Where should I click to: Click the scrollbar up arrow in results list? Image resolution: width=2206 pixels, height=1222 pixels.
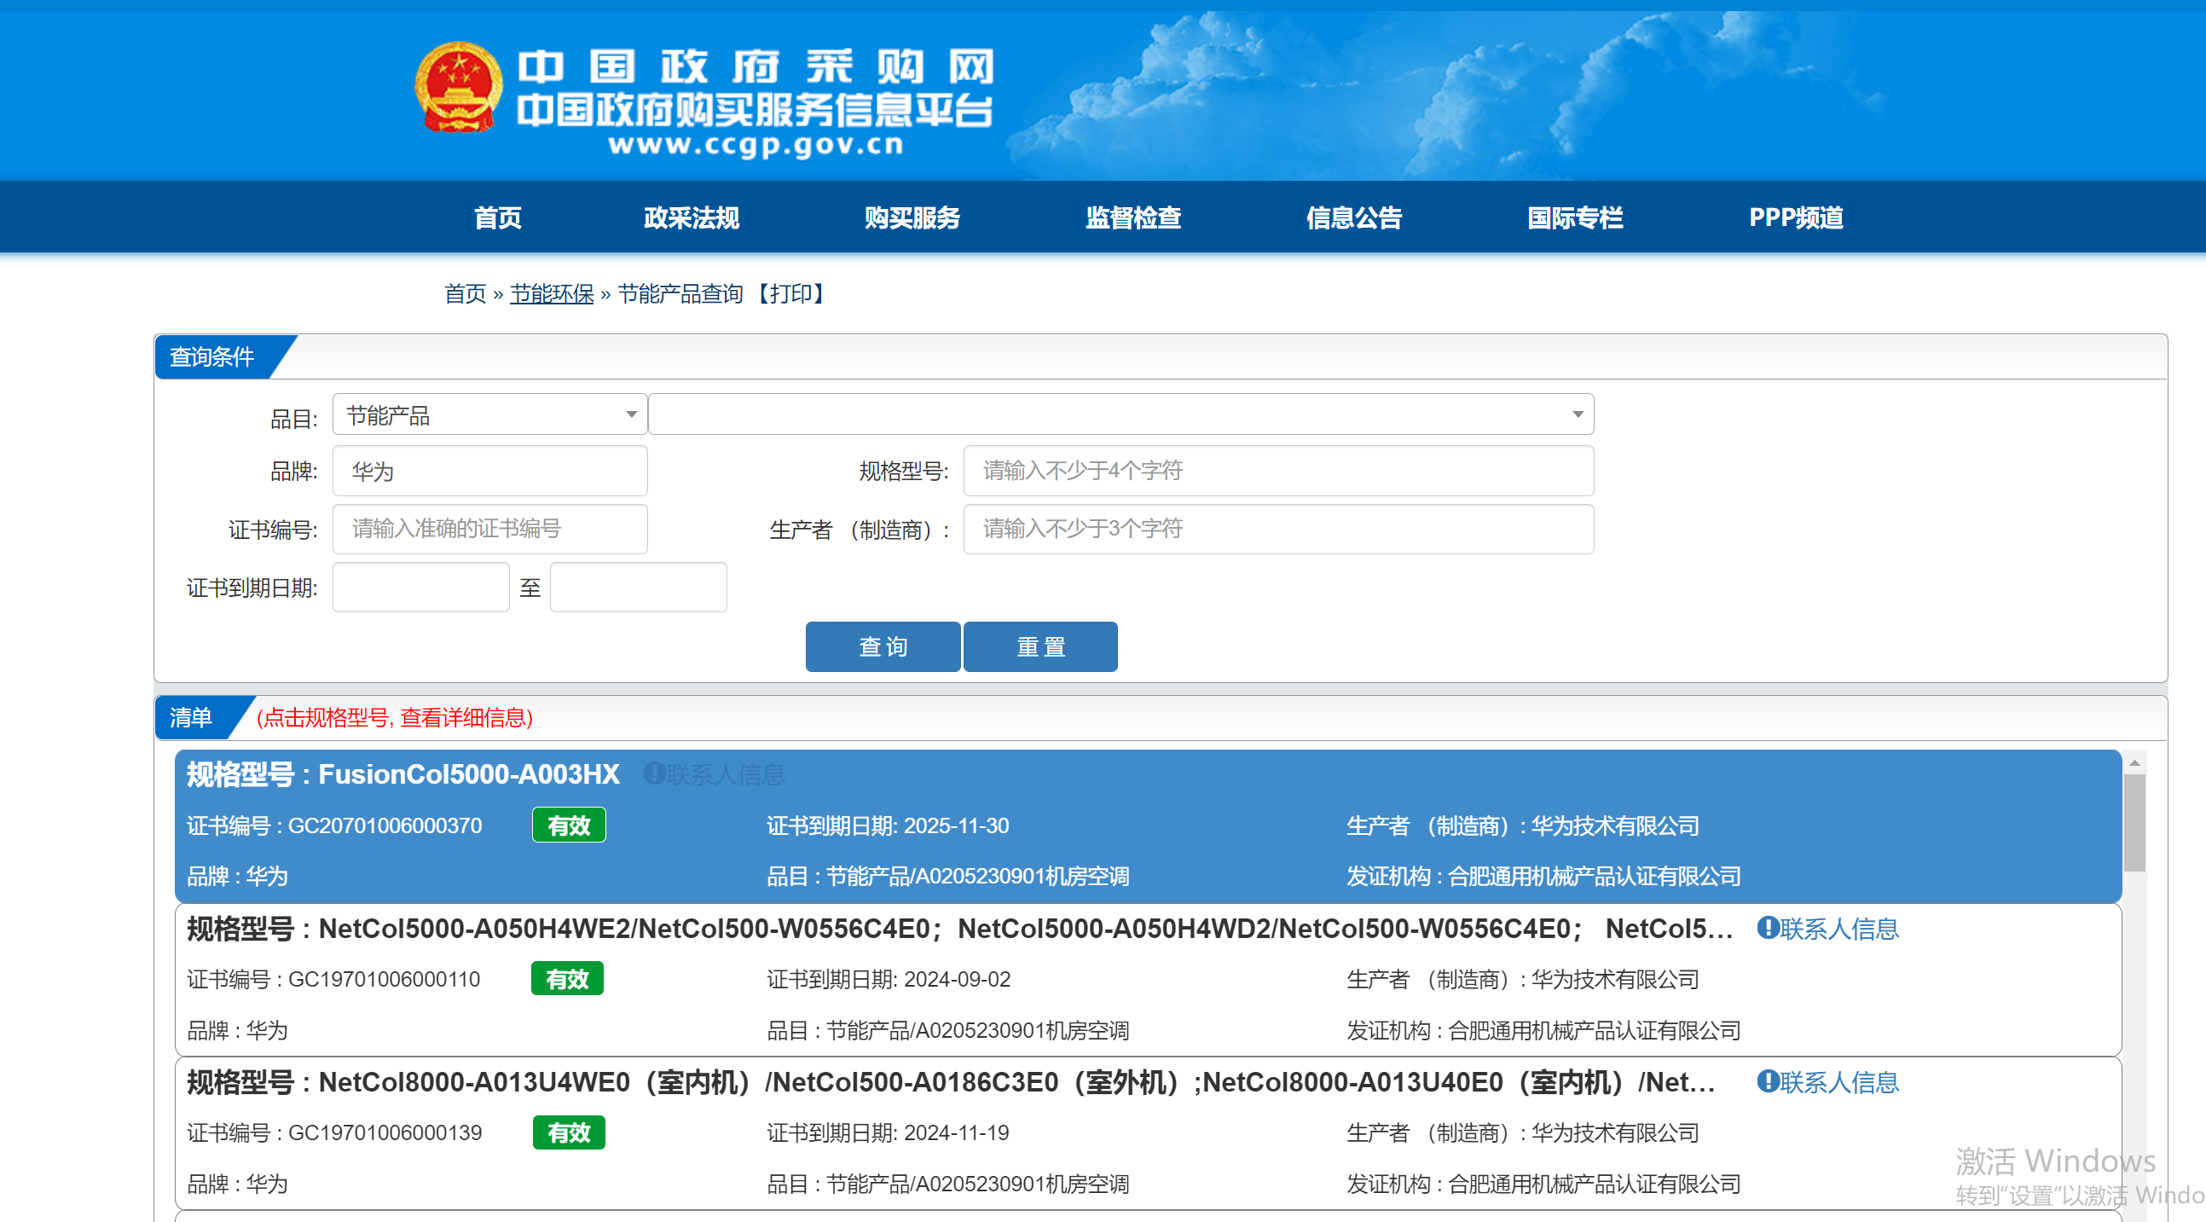(x=2134, y=762)
